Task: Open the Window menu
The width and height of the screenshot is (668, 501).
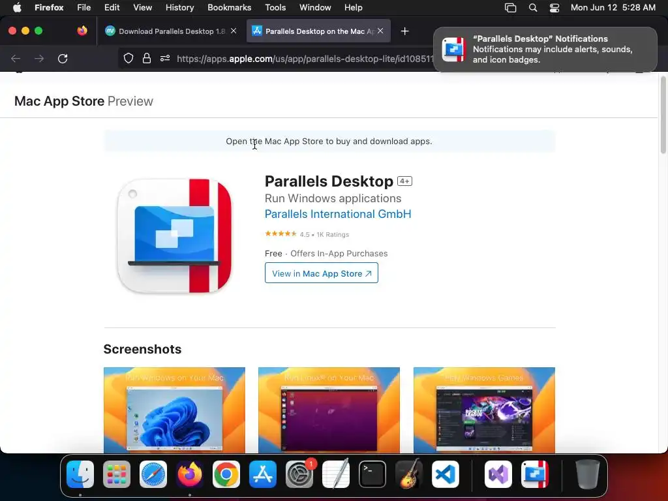Action: point(315,7)
